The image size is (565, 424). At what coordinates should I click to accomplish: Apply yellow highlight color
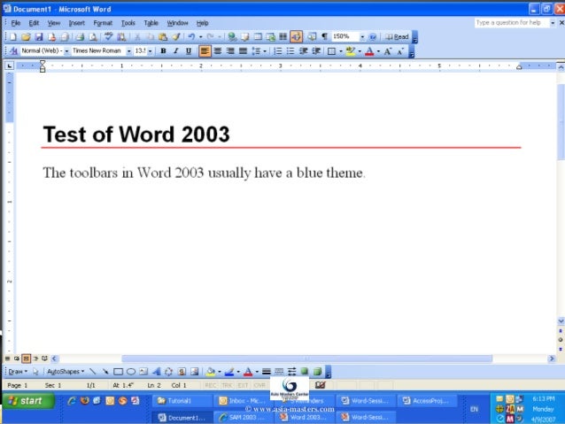350,51
